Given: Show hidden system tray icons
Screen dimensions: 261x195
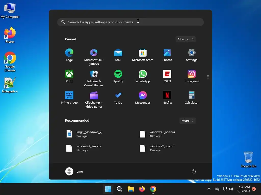Looking at the screenshot, I should (209, 189).
